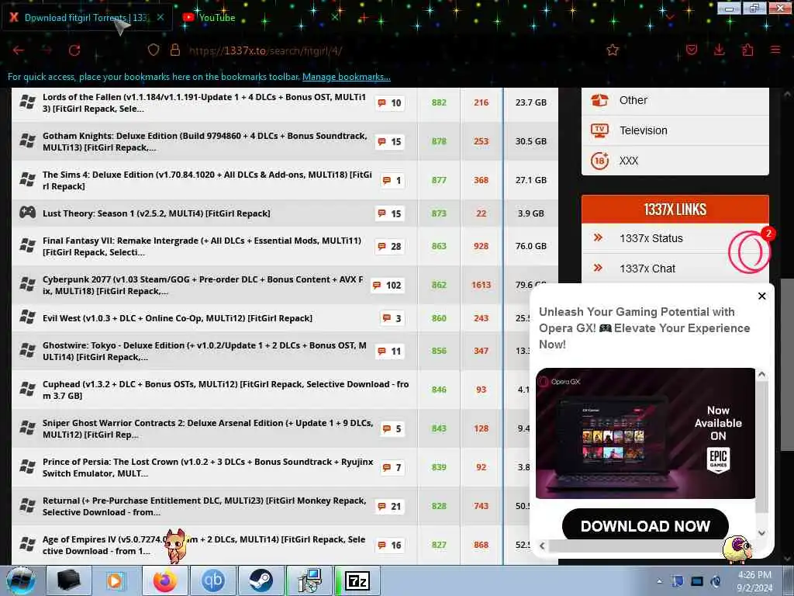
Task: Click the 28 comments badge for Final Fantasy VII
Action: pyautogui.click(x=390, y=246)
